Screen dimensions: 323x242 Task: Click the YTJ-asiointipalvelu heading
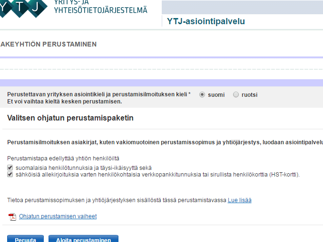tap(206, 21)
